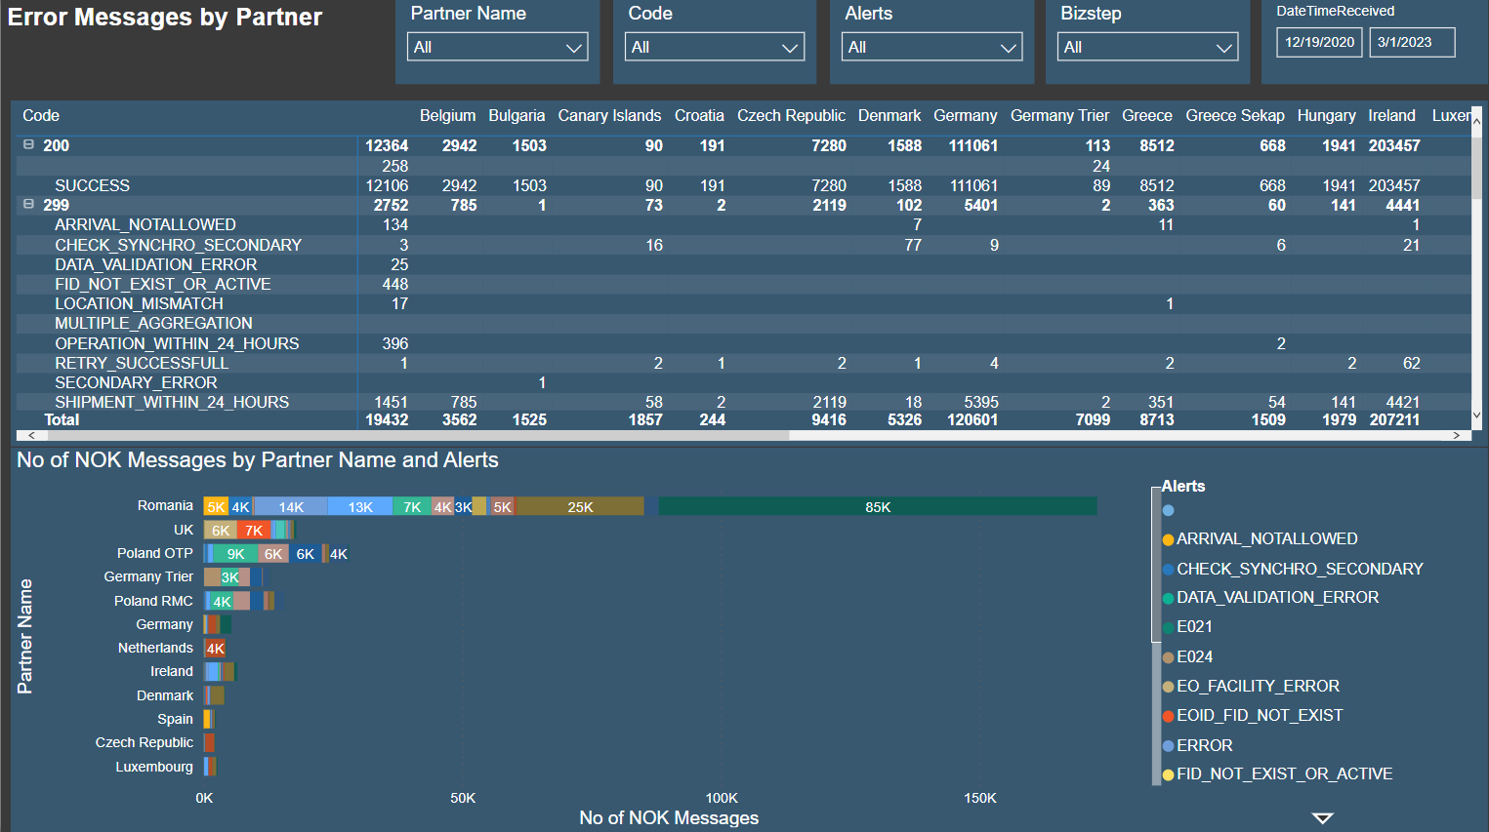Click the matrix horizontal scrollbar thumb
The height and width of the screenshot is (832, 1489).
417,435
